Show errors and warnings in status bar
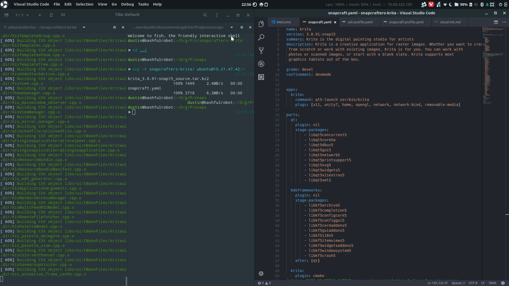Image resolution: width=509 pixels, height=286 pixels. 264,283
